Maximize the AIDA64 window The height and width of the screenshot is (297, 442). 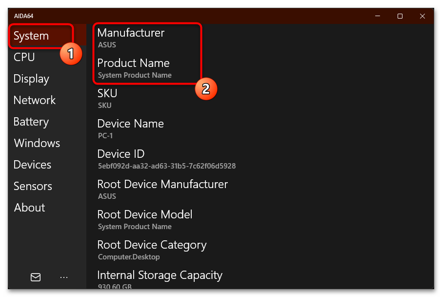400,16
